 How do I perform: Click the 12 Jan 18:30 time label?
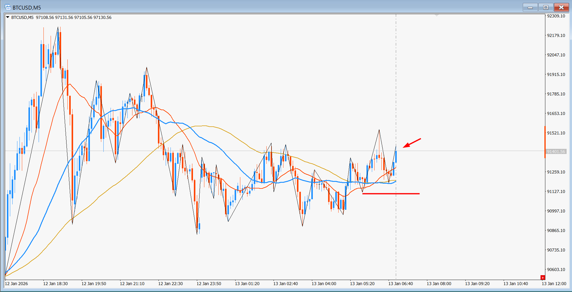tap(55, 284)
